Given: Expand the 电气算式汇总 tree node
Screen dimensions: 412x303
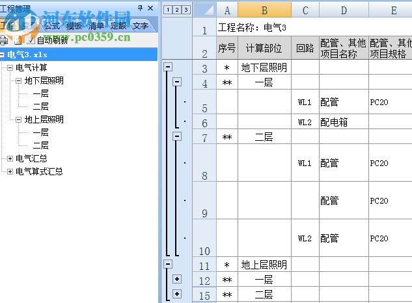Looking at the screenshot, I should 10,171.
